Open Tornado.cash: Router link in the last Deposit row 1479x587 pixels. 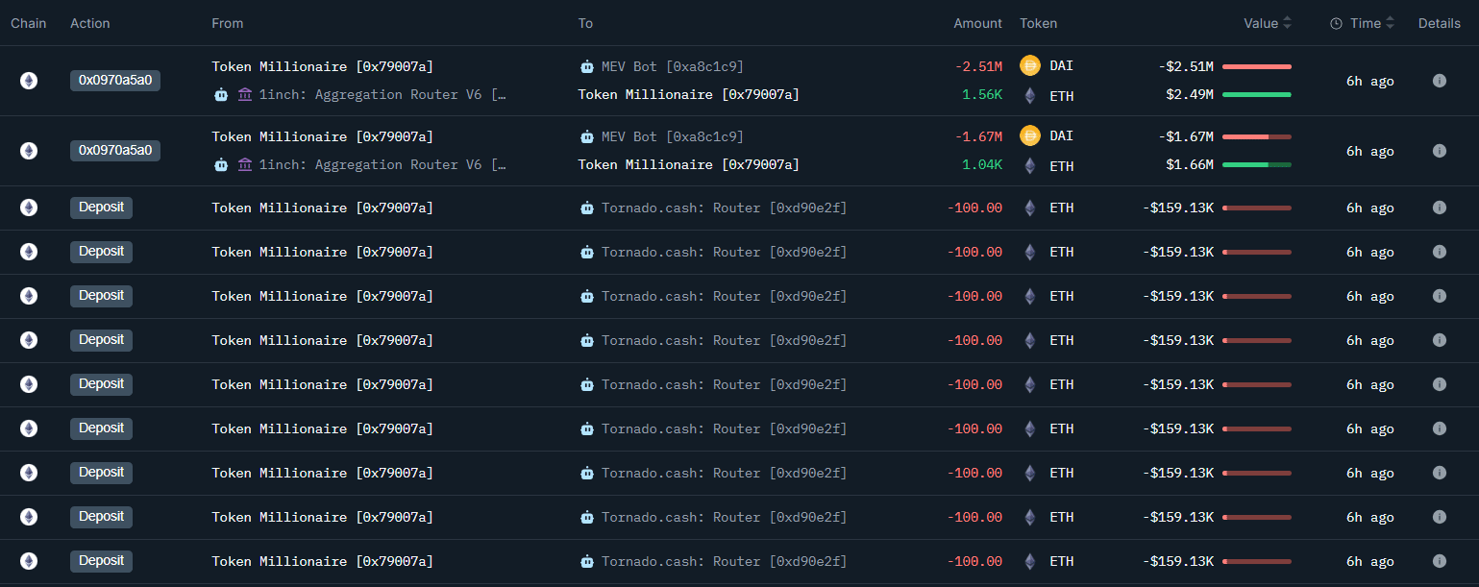pyautogui.click(x=724, y=561)
